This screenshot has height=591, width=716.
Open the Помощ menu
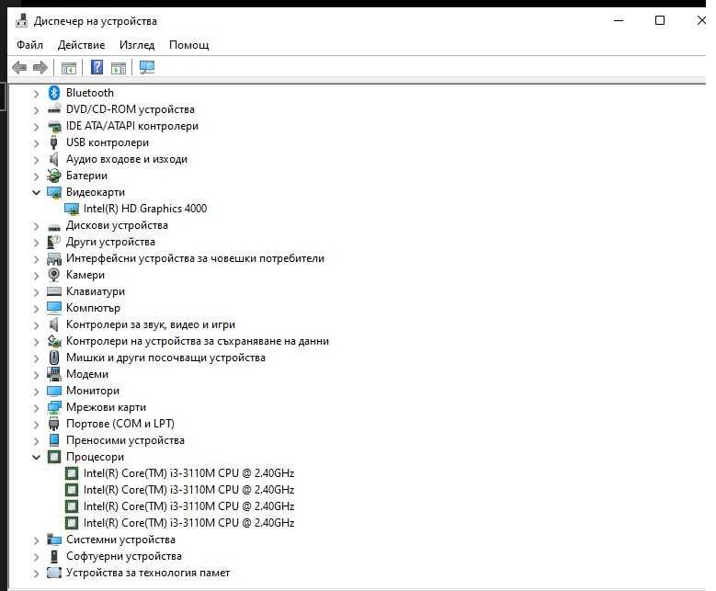(x=189, y=45)
